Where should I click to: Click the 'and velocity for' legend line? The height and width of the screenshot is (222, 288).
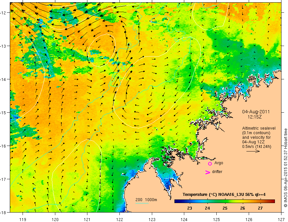click(x=256, y=137)
